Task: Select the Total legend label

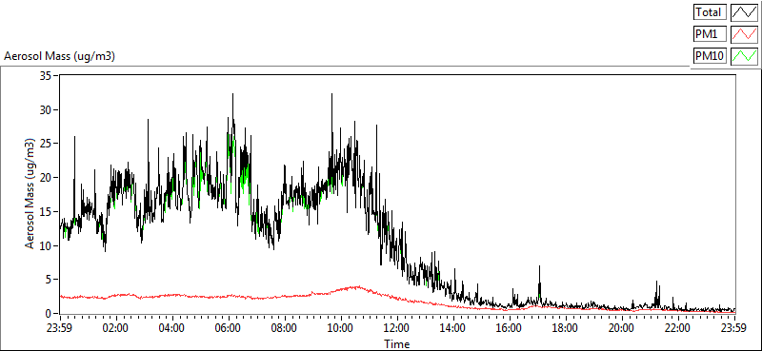Action: [x=710, y=12]
